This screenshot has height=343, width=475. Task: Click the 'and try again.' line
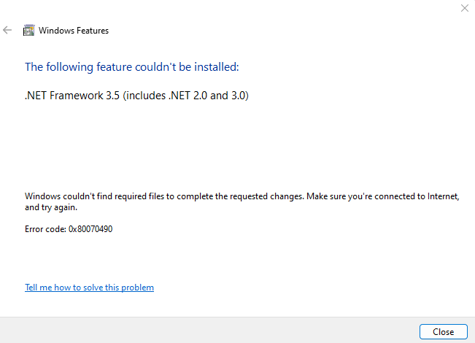point(51,207)
